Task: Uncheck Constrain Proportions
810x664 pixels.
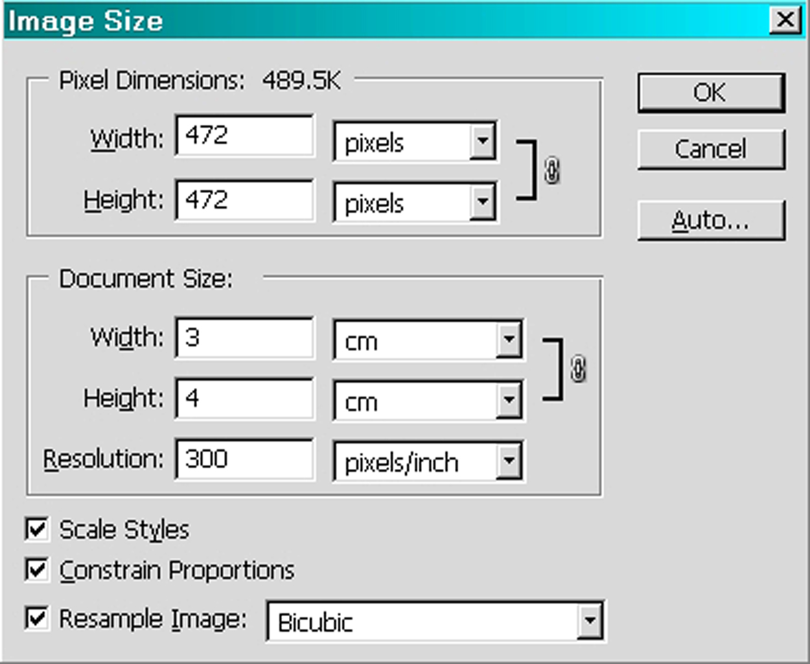Action: [37, 569]
